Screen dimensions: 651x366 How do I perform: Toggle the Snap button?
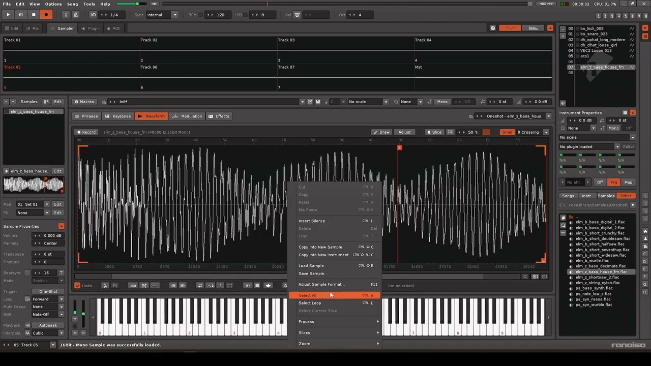[507, 132]
